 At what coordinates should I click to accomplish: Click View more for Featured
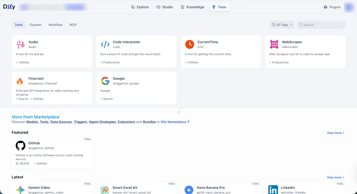[336, 133]
